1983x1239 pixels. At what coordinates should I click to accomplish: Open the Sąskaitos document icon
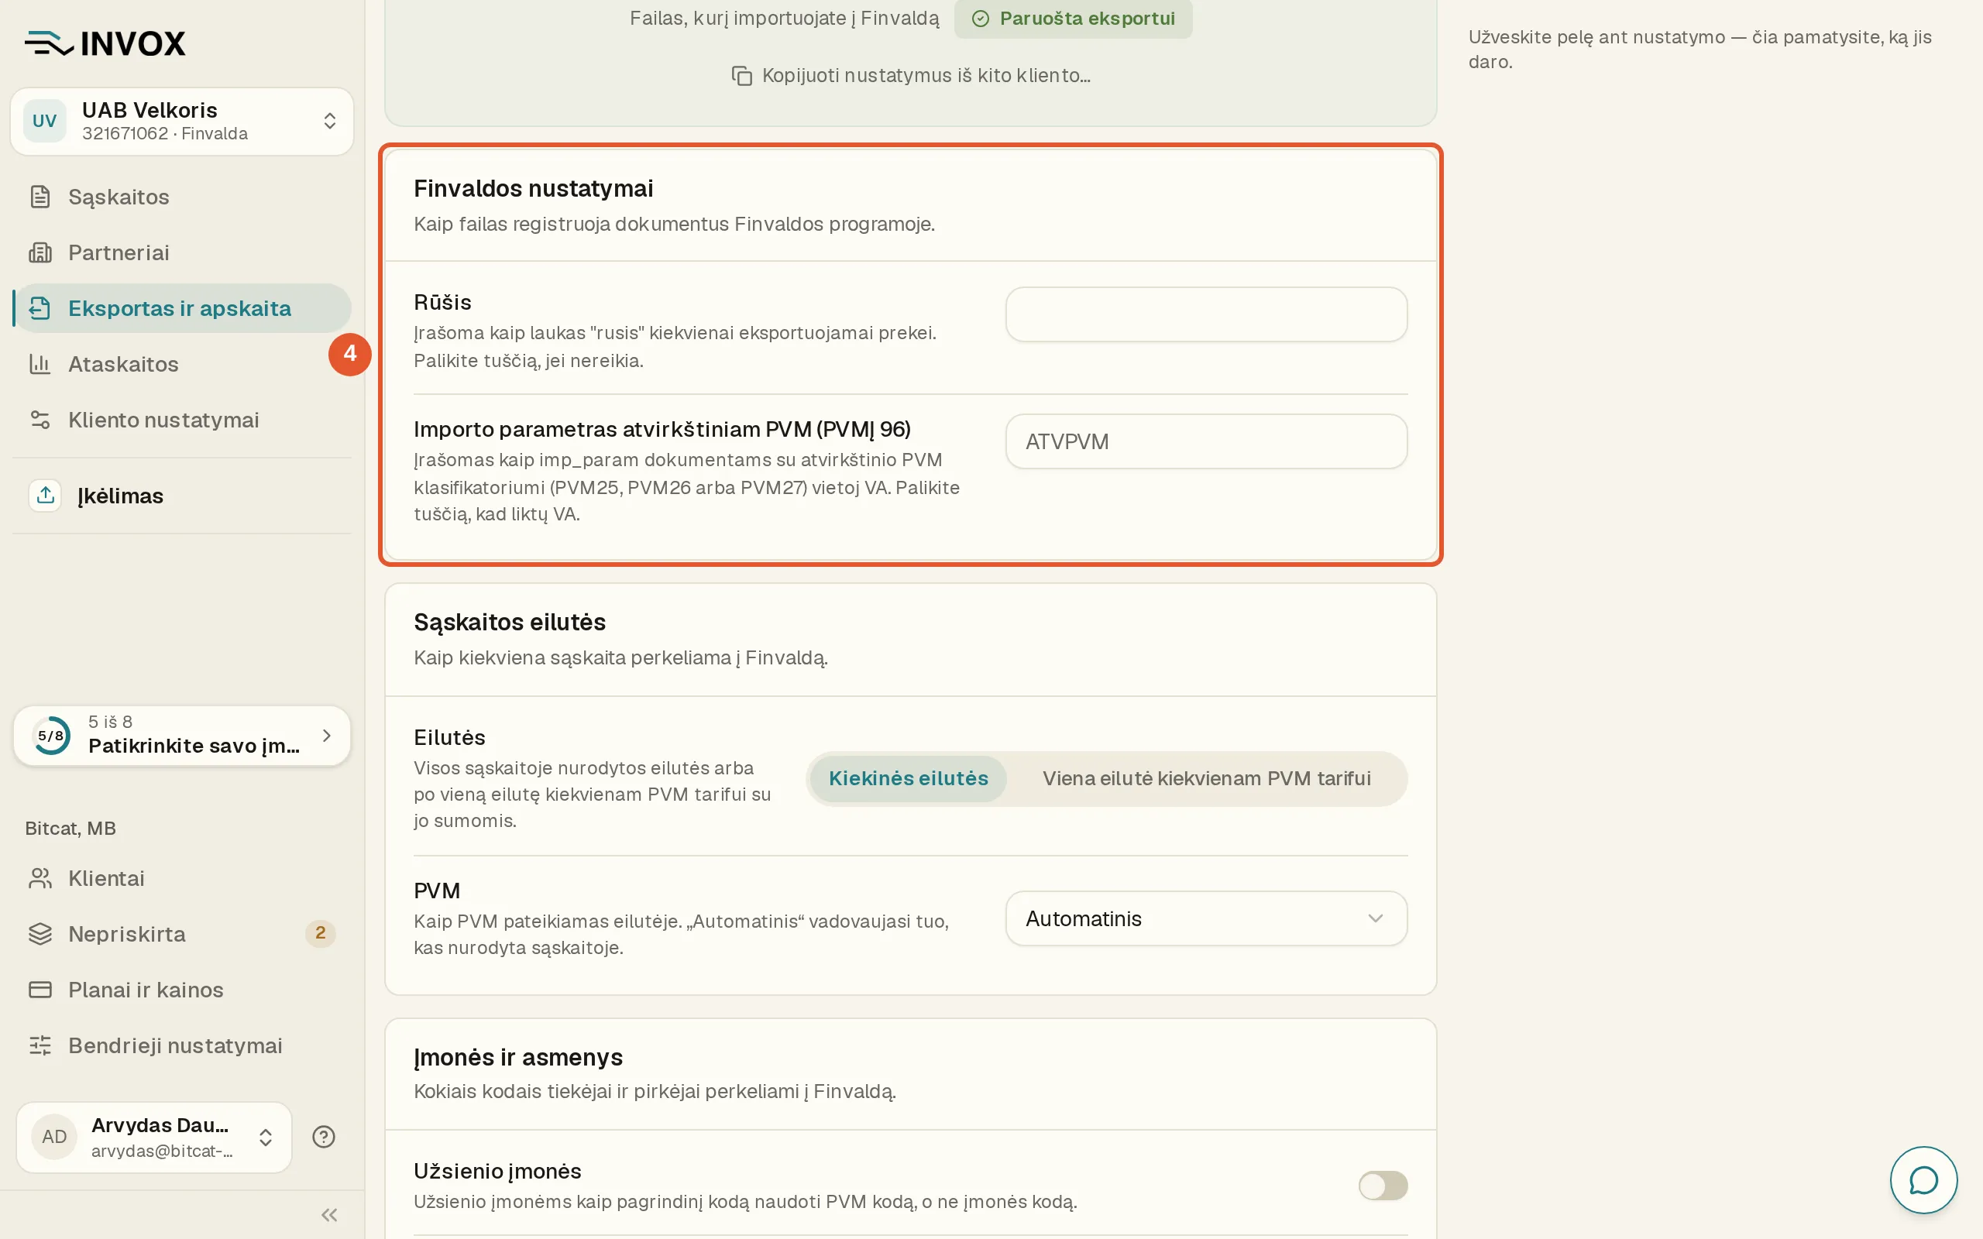40,197
